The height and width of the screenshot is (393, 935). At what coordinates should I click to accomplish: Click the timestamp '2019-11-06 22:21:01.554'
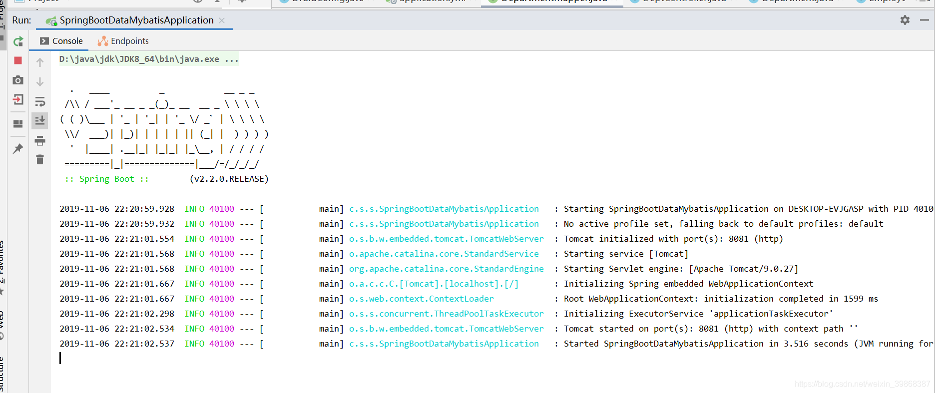tap(117, 239)
